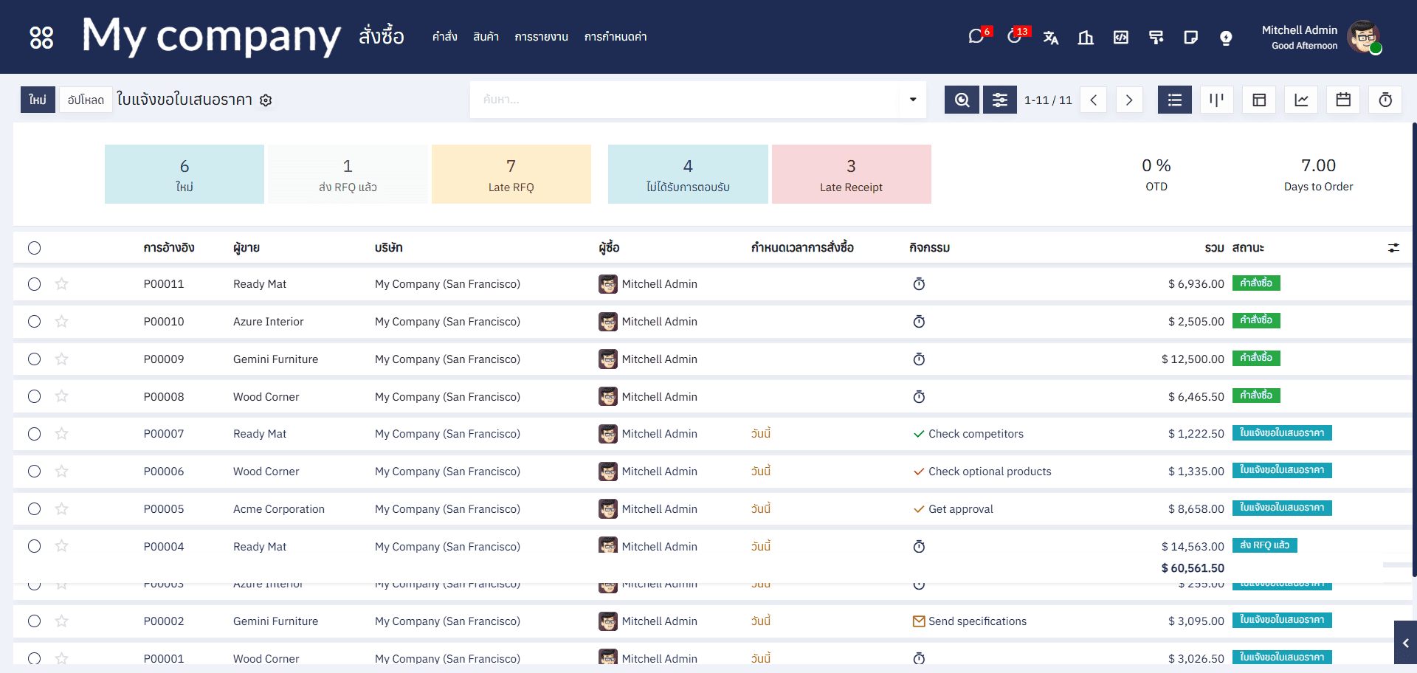Open the messages chat bubble icon
Image resolution: width=1417 pixels, height=673 pixels.
(976, 37)
